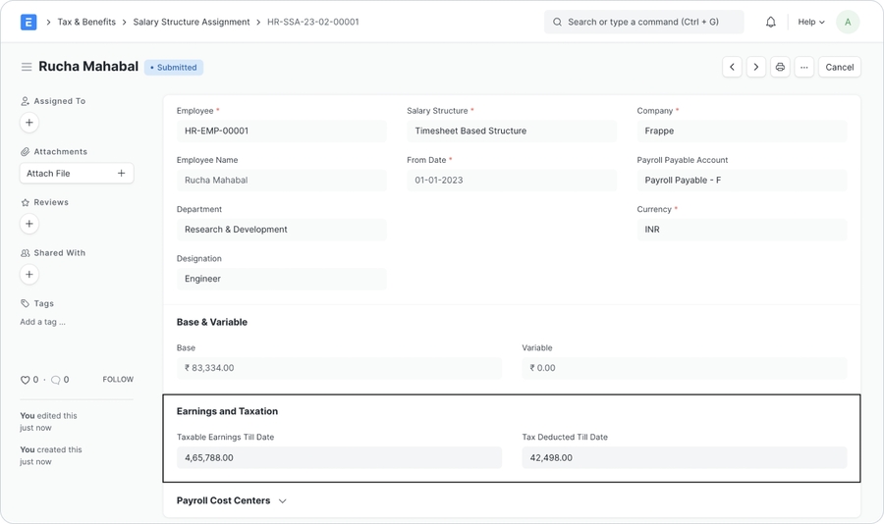Navigate to Tax & Benefits breadcrumb

click(86, 22)
